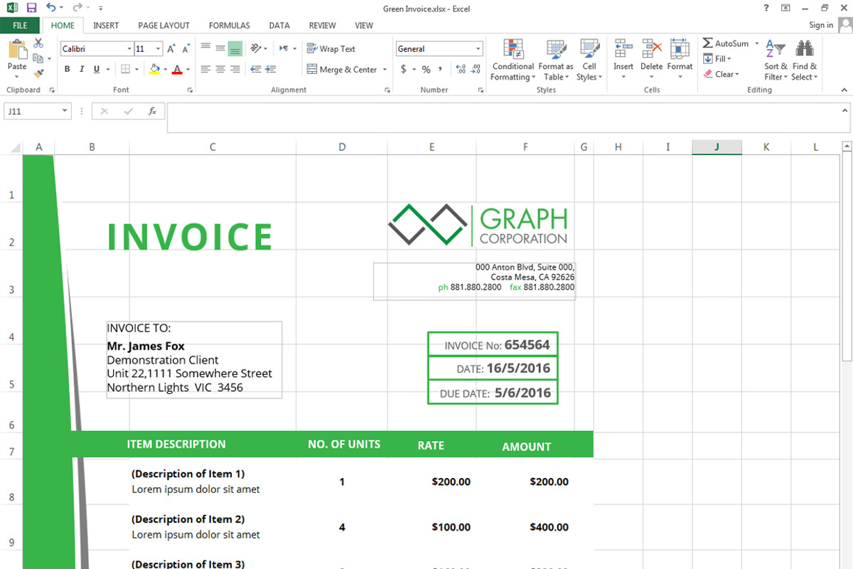Align text right
The height and width of the screenshot is (569, 853).
[x=235, y=70]
